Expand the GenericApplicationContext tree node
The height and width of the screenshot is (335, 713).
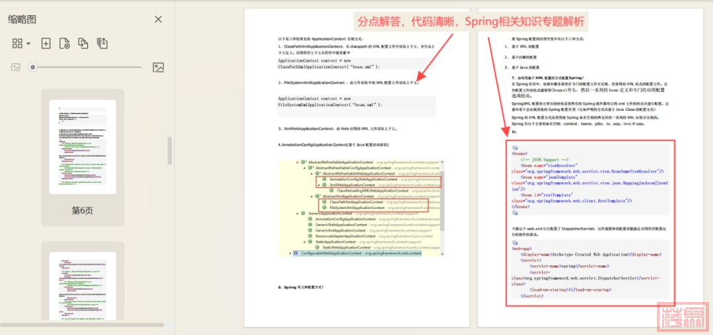[298, 213]
